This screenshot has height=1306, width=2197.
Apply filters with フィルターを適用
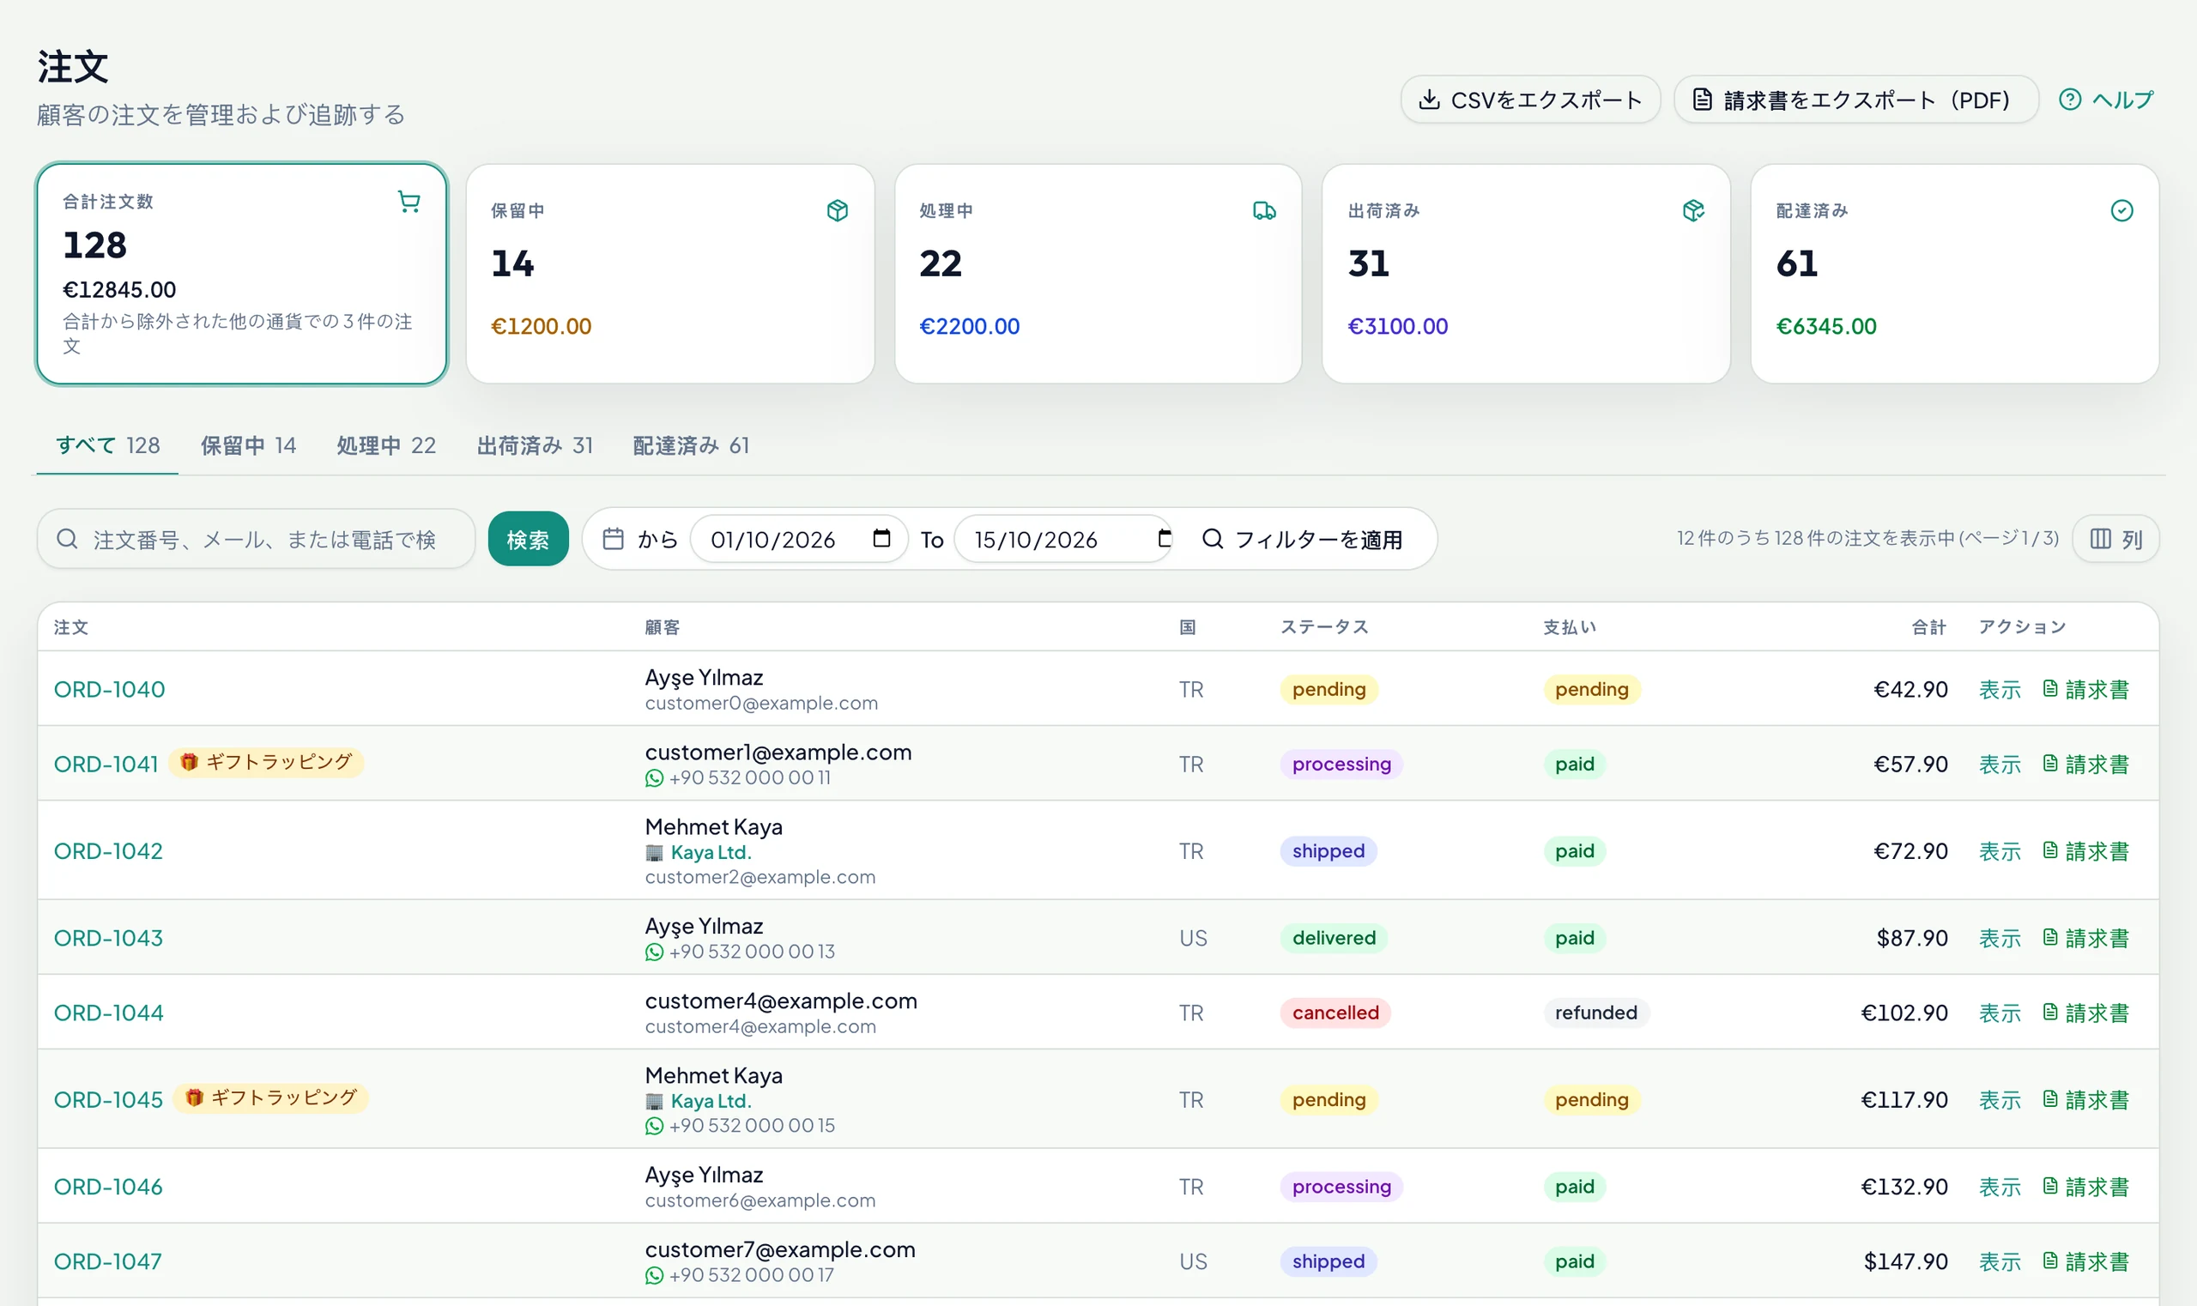pyautogui.click(x=1302, y=539)
